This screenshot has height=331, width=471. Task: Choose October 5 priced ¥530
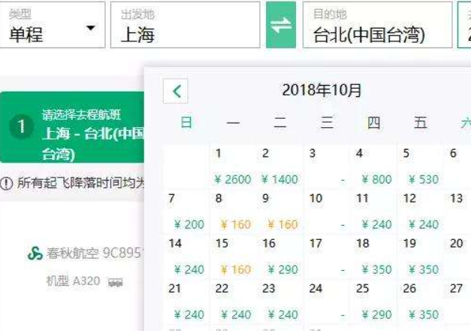click(x=421, y=167)
